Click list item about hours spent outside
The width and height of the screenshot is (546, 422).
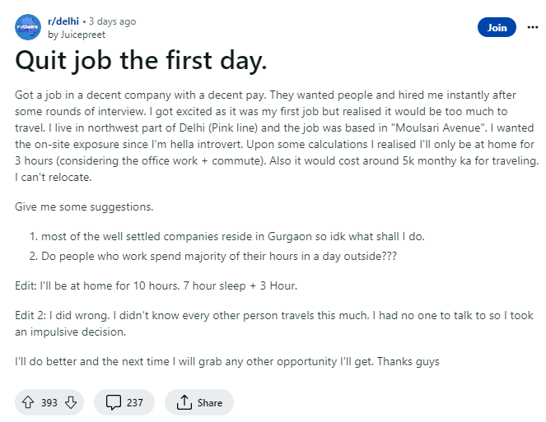[219, 256]
